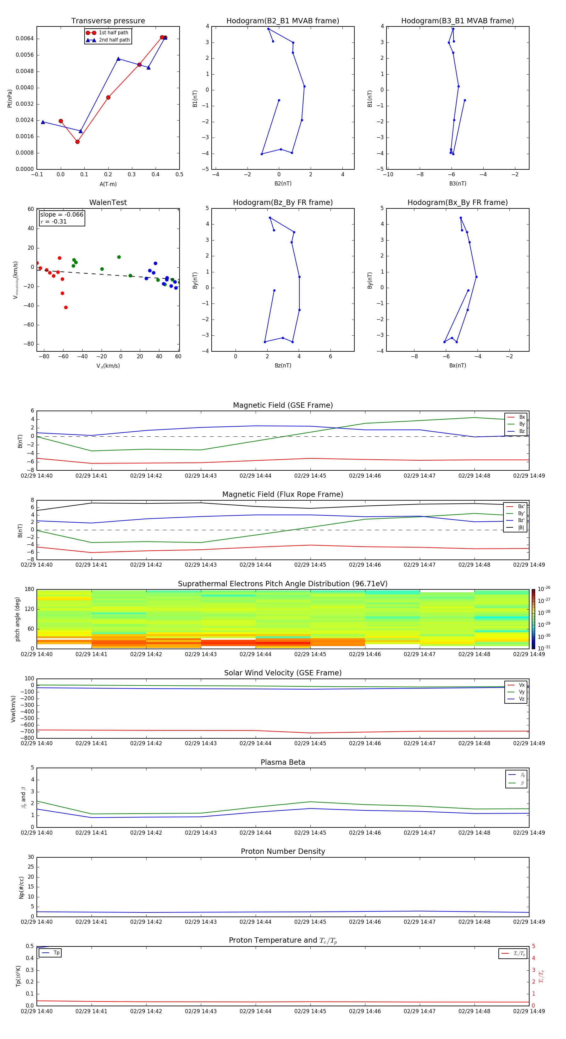Click 'Hodogram(Bz_By FR frame)' title
The width and height of the screenshot is (566, 1039).
pyautogui.click(x=283, y=202)
